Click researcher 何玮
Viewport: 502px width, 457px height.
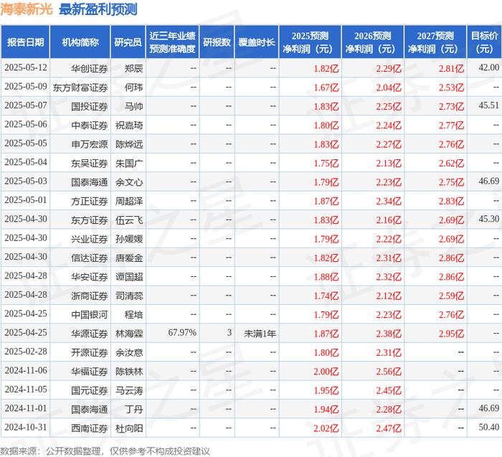click(x=133, y=88)
